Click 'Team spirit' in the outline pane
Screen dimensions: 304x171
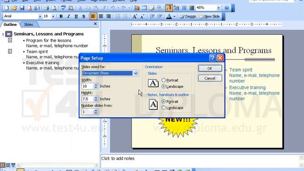[x=37, y=52]
